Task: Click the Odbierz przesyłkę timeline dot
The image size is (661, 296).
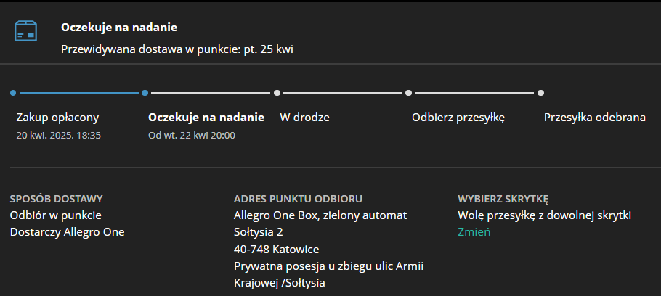Action: pos(409,93)
